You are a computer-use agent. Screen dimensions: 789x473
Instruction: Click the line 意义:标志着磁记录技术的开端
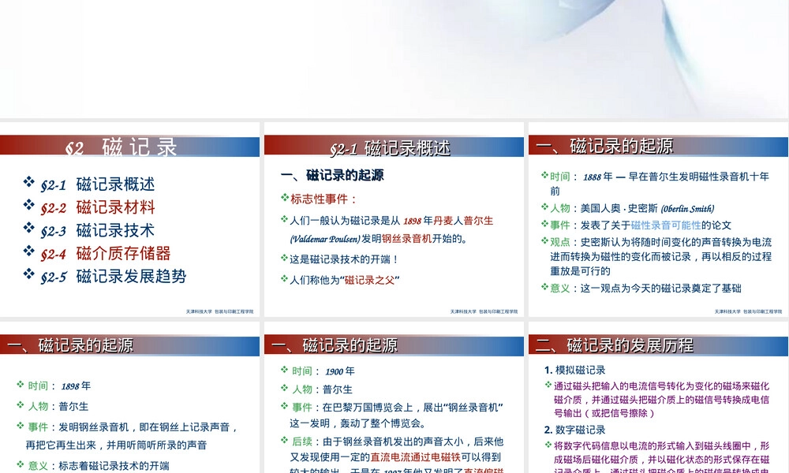point(99,466)
